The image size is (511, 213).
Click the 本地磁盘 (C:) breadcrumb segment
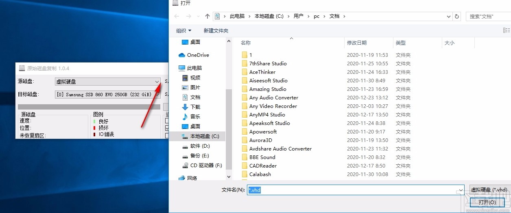point(269,16)
